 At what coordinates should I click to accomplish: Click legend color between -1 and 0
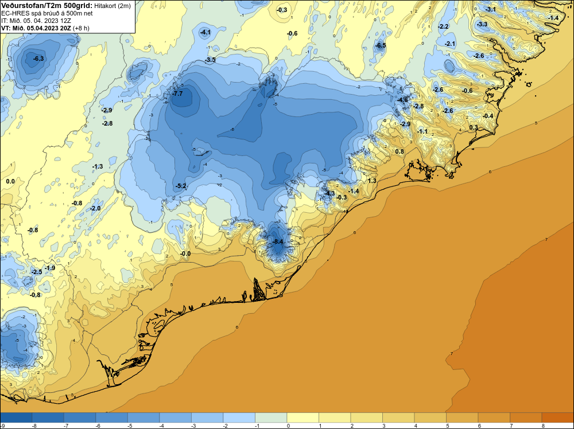[x=271, y=418]
